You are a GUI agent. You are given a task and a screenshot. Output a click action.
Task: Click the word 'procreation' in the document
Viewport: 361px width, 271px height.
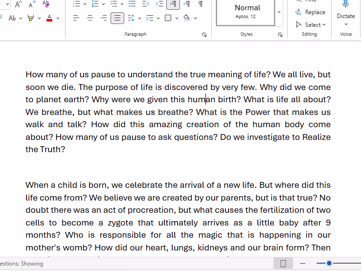(x=152, y=210)
